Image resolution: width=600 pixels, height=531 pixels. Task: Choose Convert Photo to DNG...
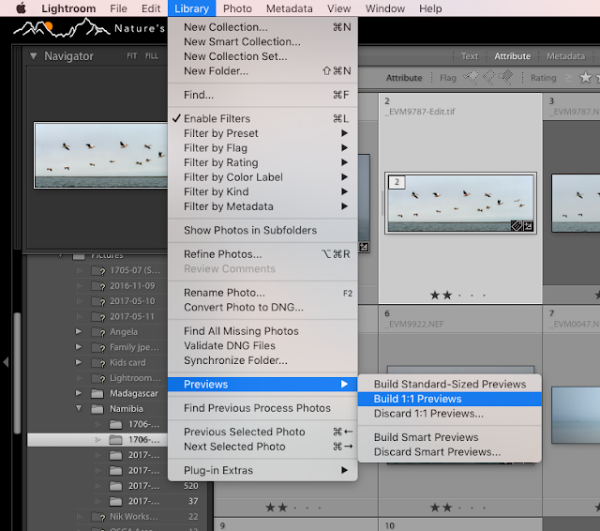tap(262, 307)
